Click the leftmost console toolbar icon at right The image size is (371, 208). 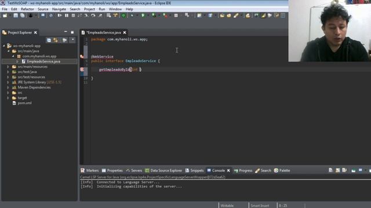click(x=330, y=170)
